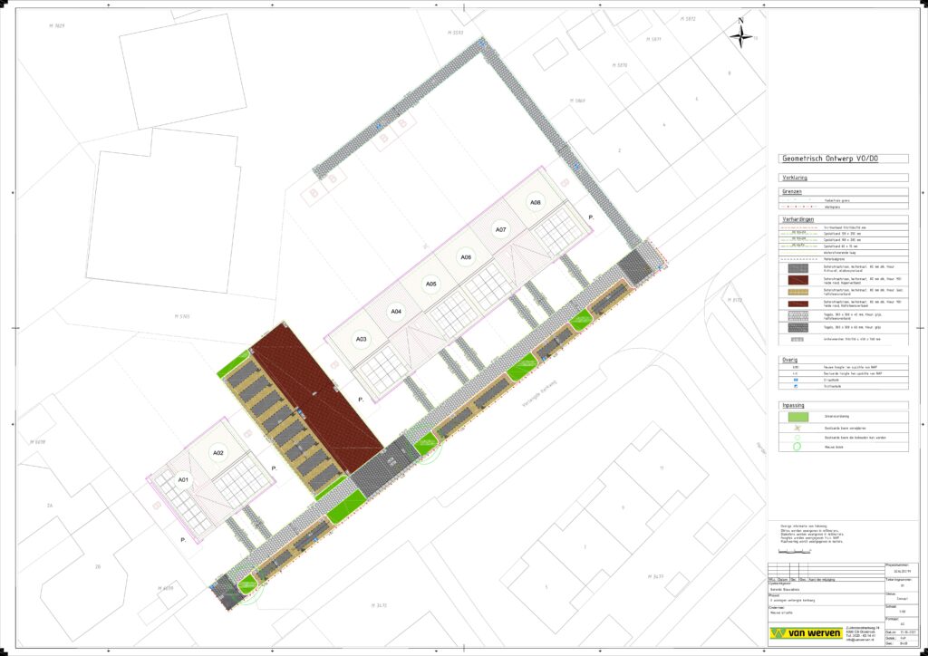Select the A03 plot circle marker

[x=362, y=339]
